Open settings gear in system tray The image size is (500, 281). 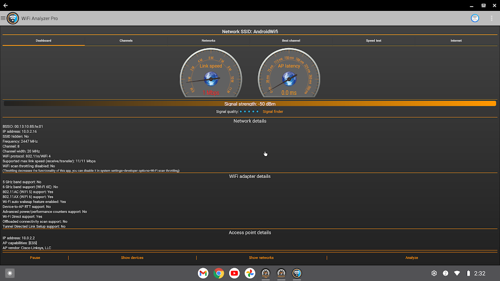[x=434, y=273]
